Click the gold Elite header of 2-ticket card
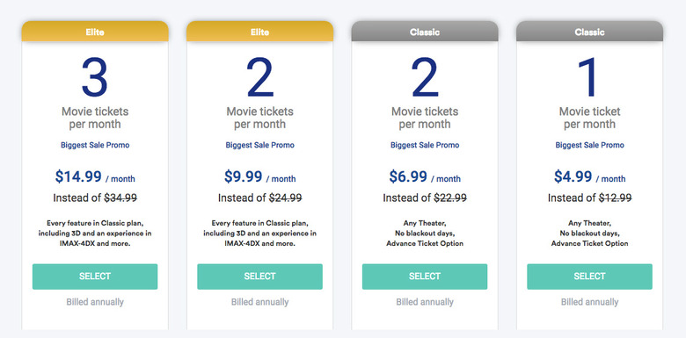 tap(259, 32)
